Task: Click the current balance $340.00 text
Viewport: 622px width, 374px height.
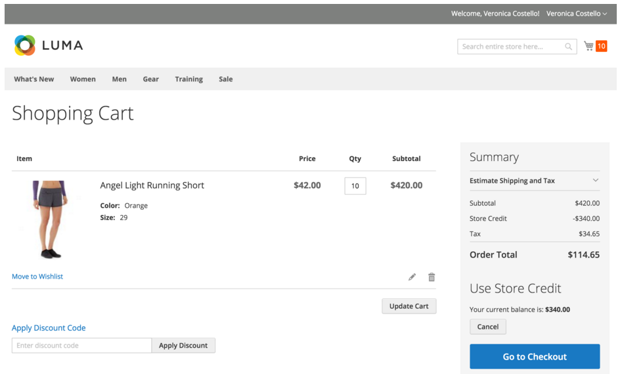Action: coord(558,310)
